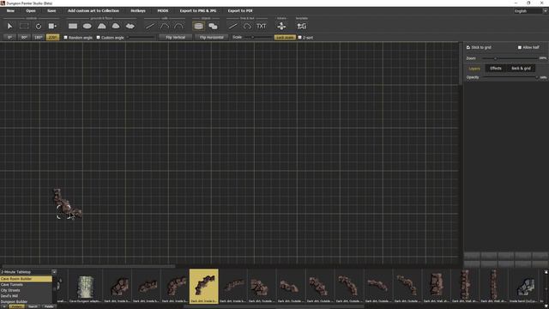The height and width of the screenshot is (309, 549).
Task: Select the 2-Minute Tabletop collection
Action: click(x=26, y=272)
